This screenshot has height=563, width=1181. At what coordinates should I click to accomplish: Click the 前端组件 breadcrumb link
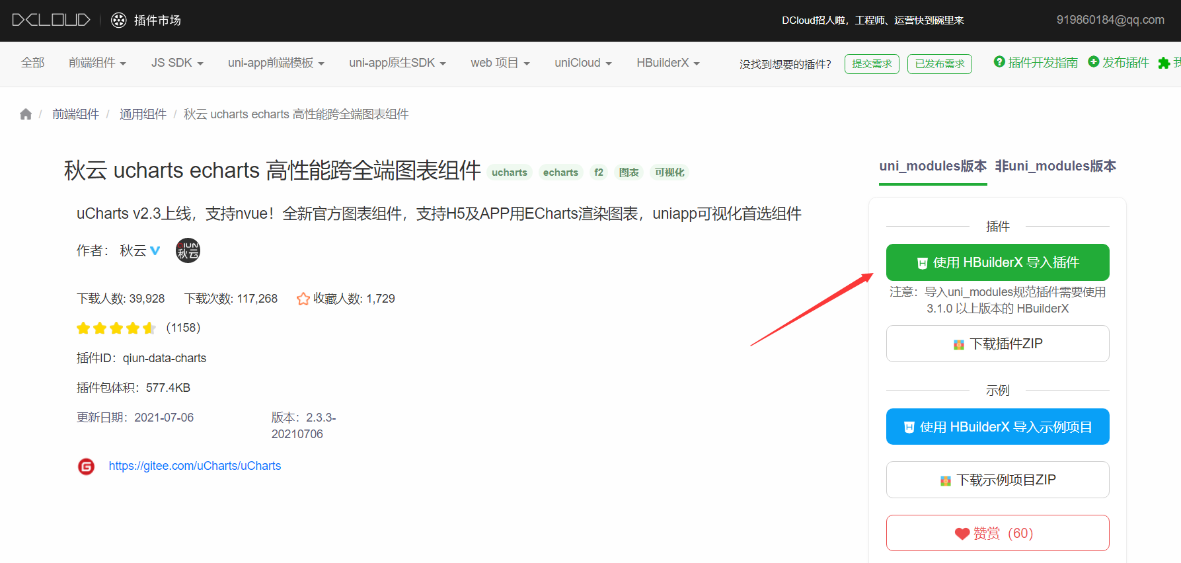76,114
